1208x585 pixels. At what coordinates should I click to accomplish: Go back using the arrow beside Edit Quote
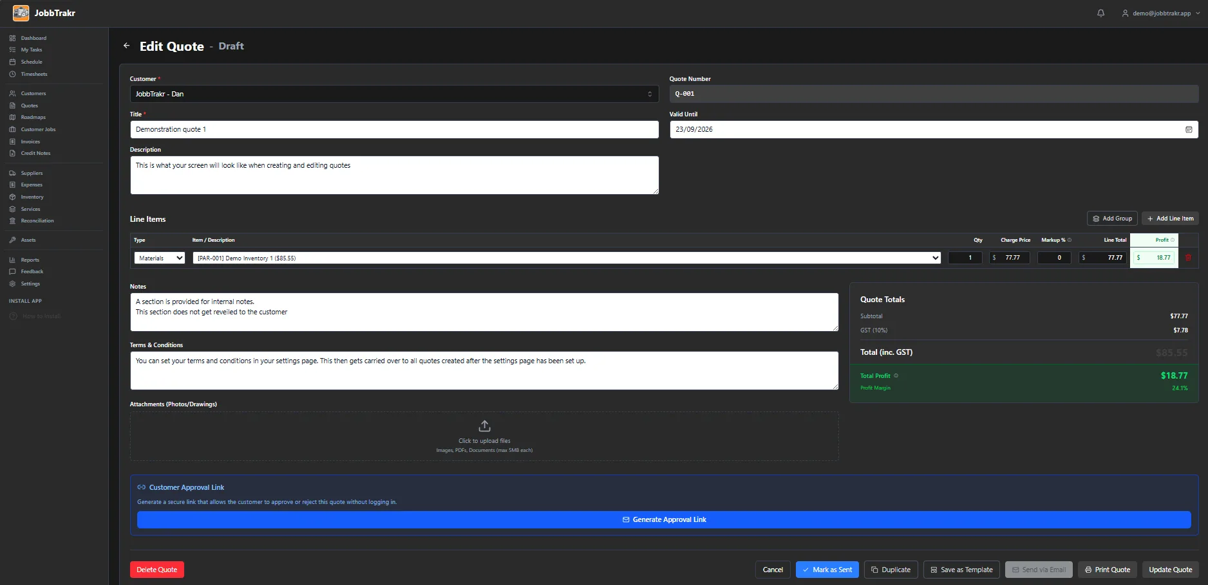click(x=127, y=46)
